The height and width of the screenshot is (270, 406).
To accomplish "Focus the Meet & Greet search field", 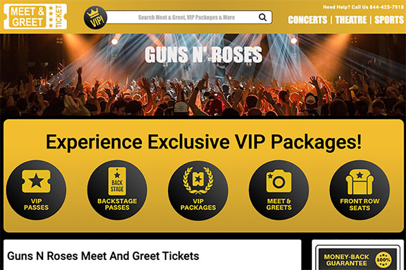I will pos(186,17).
